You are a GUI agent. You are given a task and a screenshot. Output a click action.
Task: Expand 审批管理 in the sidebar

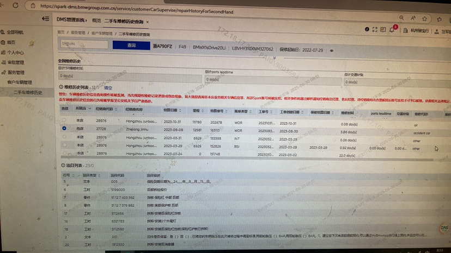tap(15, 62)
